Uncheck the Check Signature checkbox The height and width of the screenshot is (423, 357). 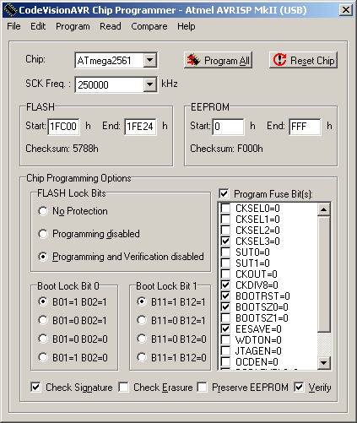coord(35,388)
